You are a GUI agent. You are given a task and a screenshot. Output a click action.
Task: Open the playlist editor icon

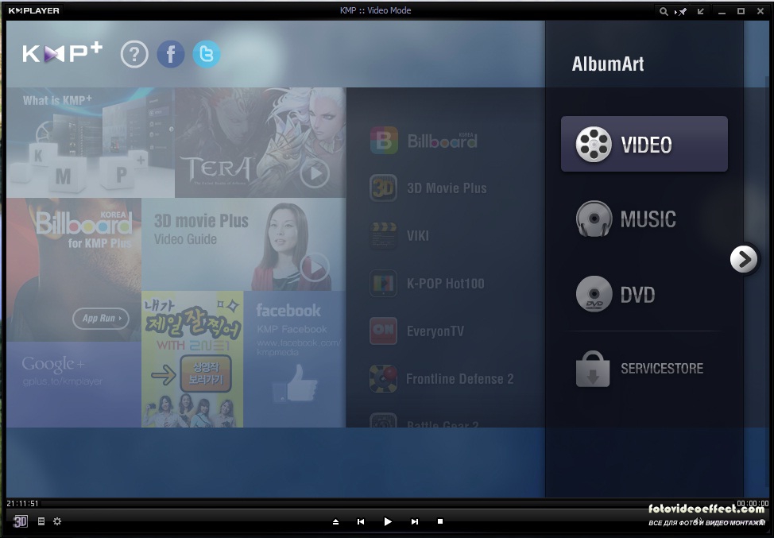point(41,521)
